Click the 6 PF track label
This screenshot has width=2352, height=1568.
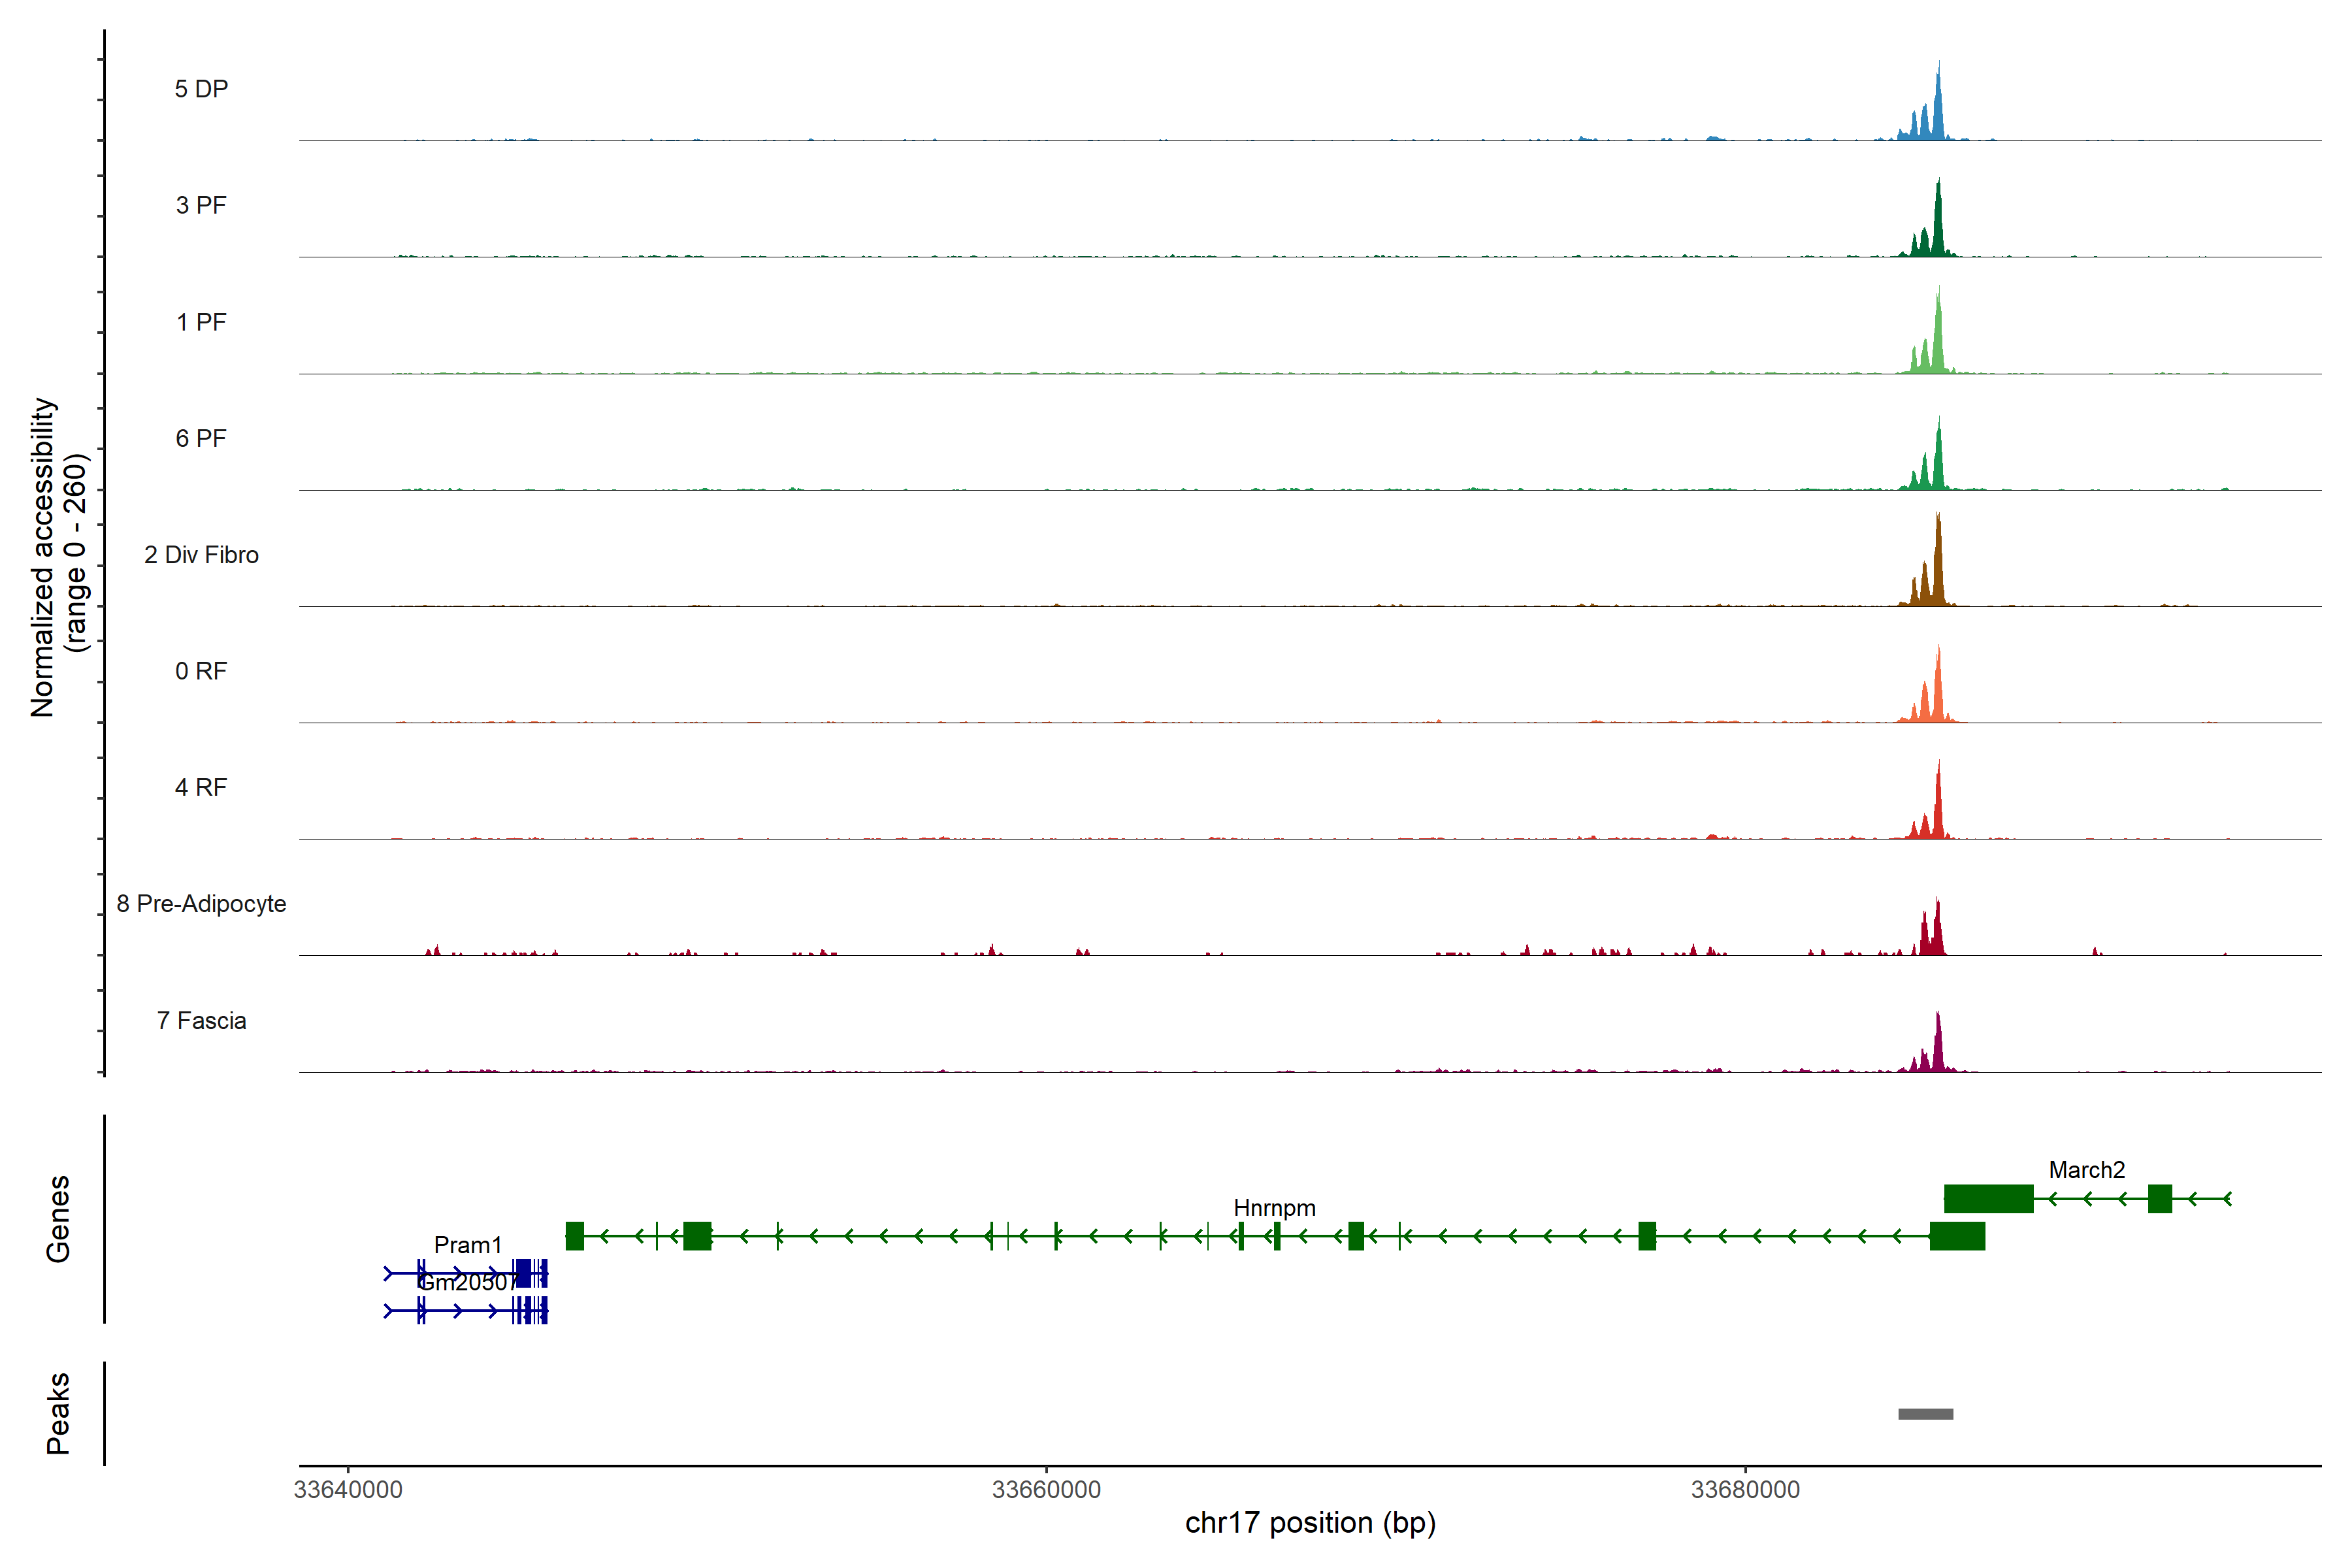pyautogui.click(x=201, y=438)
